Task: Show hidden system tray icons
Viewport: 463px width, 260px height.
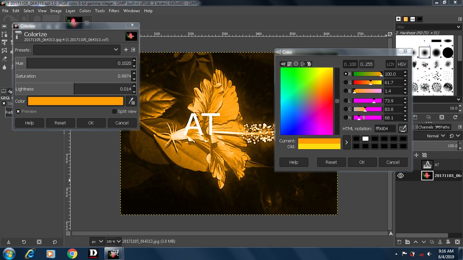Action: click(x=397, y=254)
